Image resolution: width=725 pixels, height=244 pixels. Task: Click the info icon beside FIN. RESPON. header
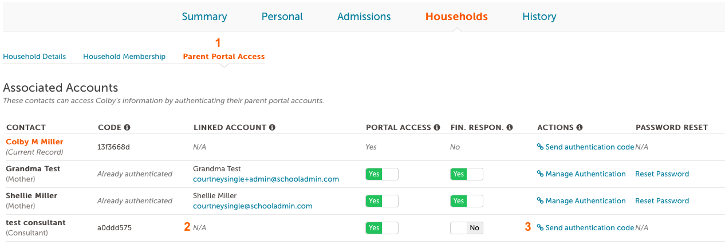(x=510, y=127)
